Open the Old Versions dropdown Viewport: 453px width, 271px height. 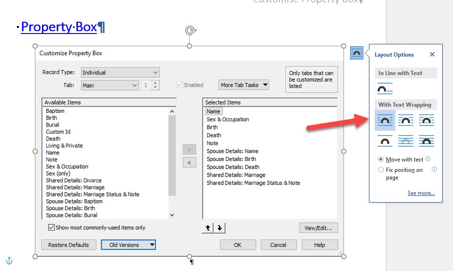(x=128, y=245)
